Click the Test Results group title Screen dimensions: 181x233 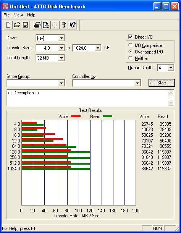tap(90, 110)
